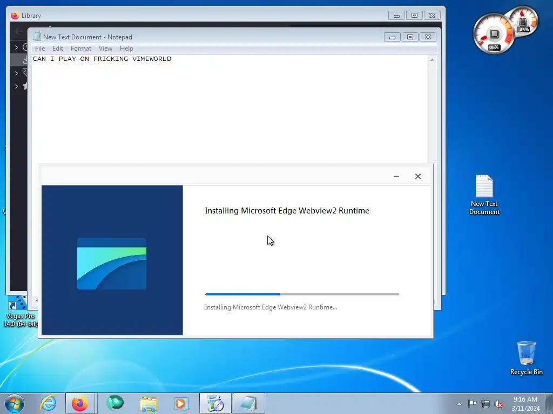Click the Notepad icon in title bar
The image size is (553, 414).
pos(37,37)
